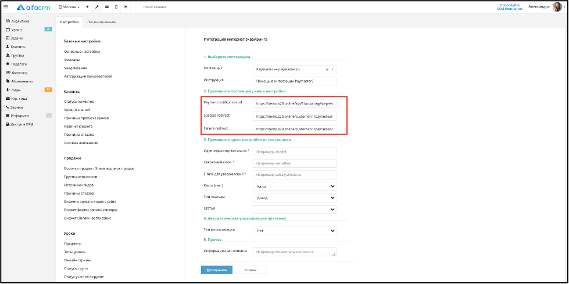
Task: Open the Тип платежа dropdown
Action: pyautogui.click(x=294, y=198)
